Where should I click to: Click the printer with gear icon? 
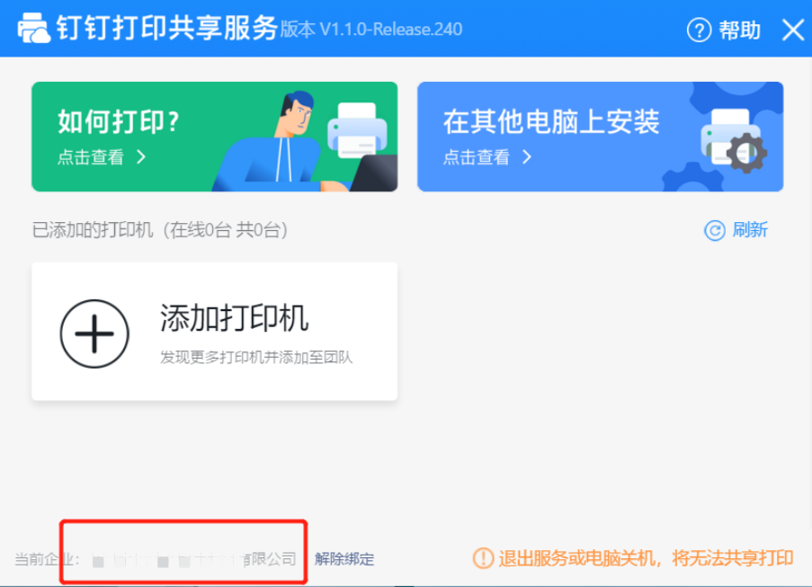[x=734, y=140]
